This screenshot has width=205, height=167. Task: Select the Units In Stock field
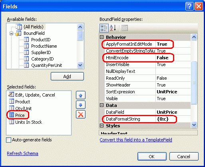click(x=28, y=122)
